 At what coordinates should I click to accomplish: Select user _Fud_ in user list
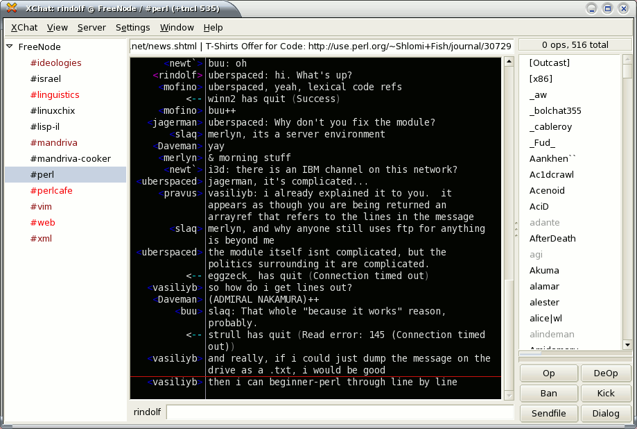(x=542, y=142)
